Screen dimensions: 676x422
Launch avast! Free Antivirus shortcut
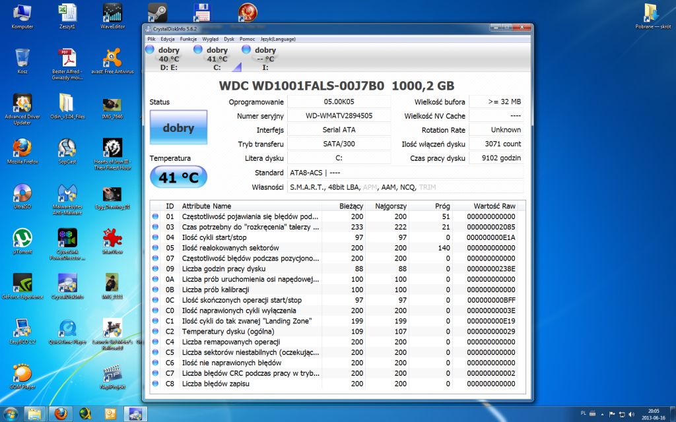pyautogui.click(x=112, y=61)
